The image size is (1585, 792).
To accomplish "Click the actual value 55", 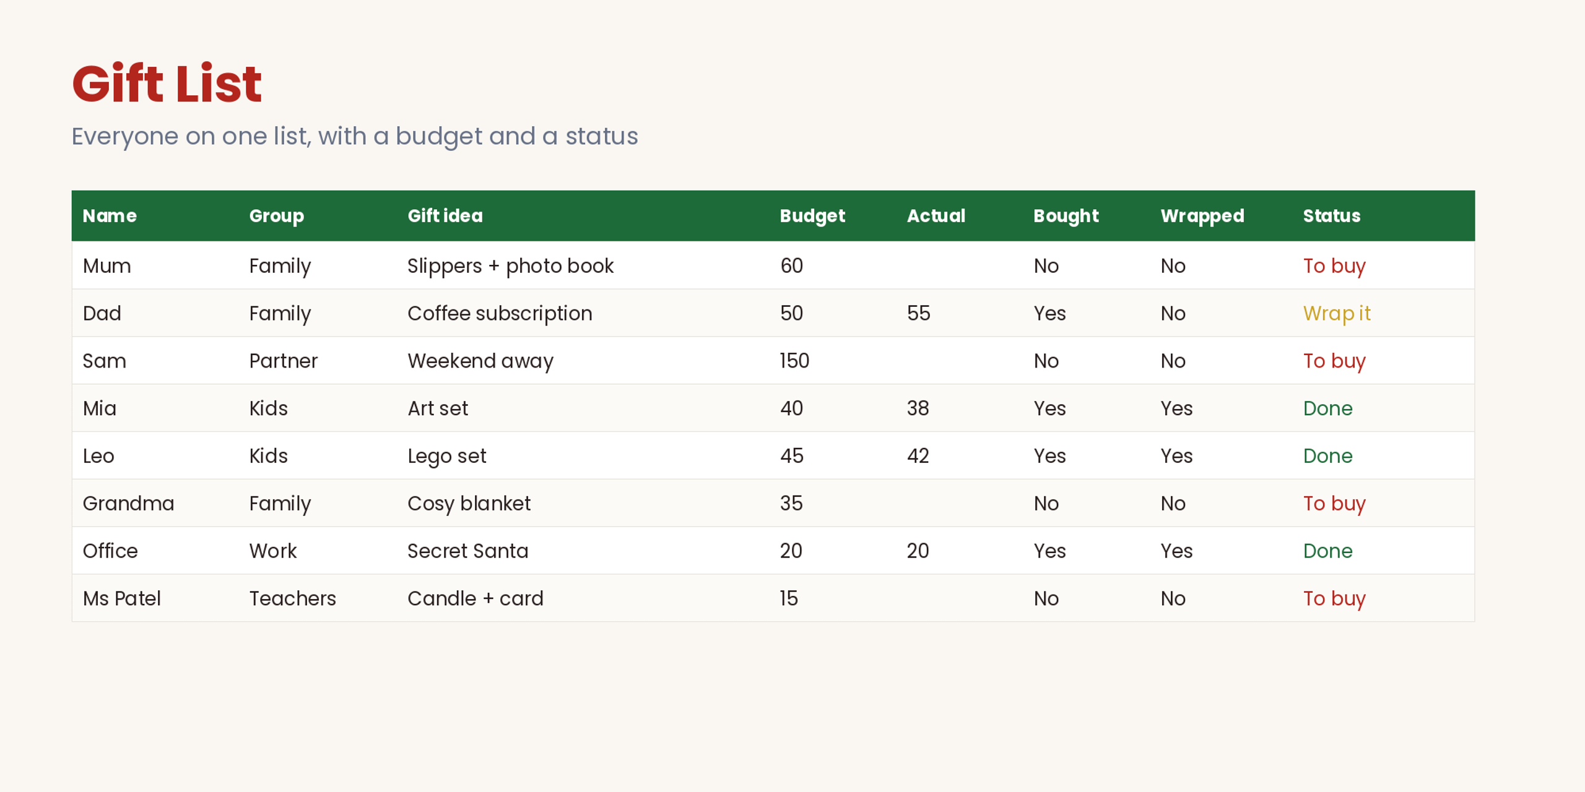I will click(x=919, y=313).
